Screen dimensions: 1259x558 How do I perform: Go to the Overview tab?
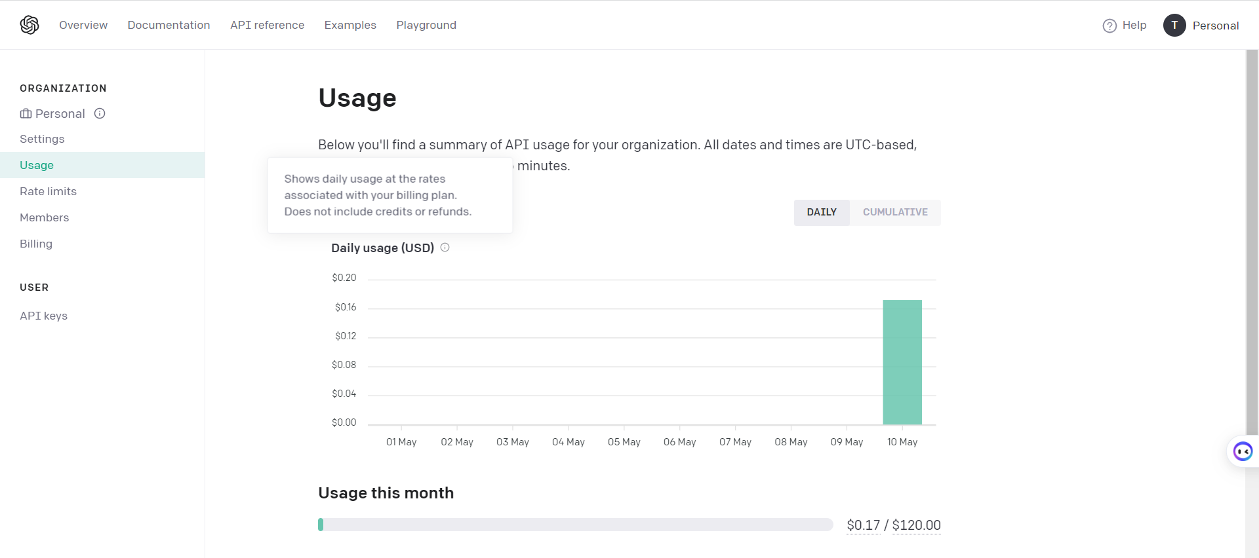point(83,25)
